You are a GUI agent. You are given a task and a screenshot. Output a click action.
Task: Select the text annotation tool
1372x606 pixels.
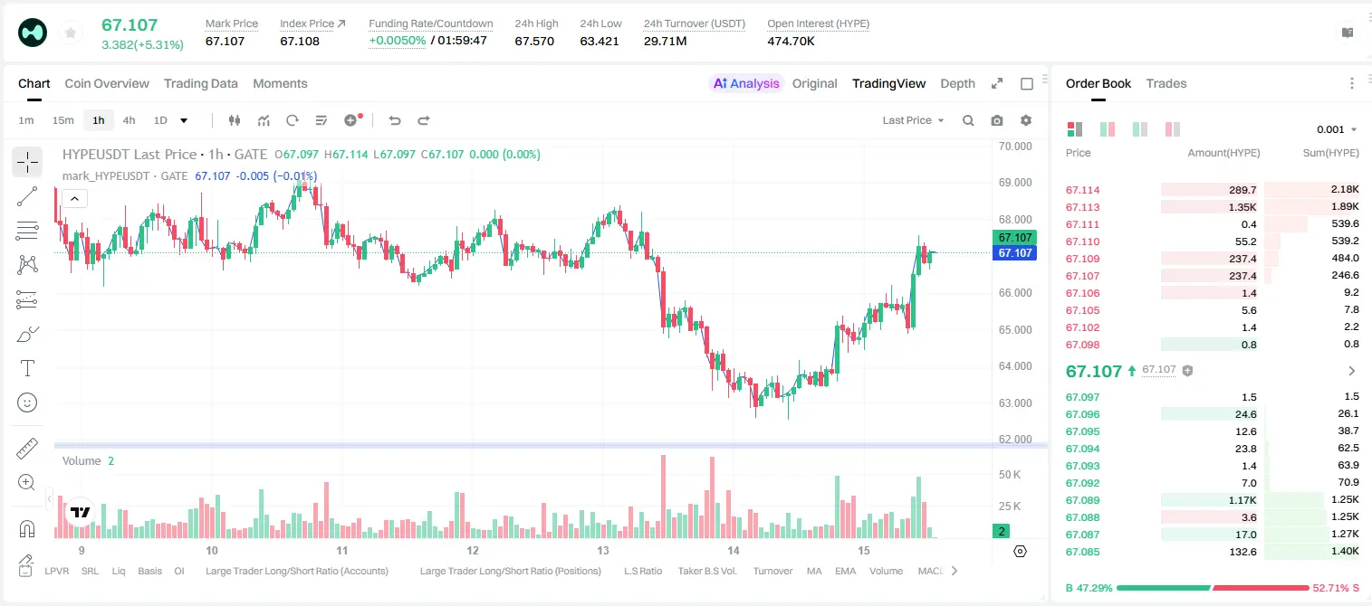tap(27, 368)
